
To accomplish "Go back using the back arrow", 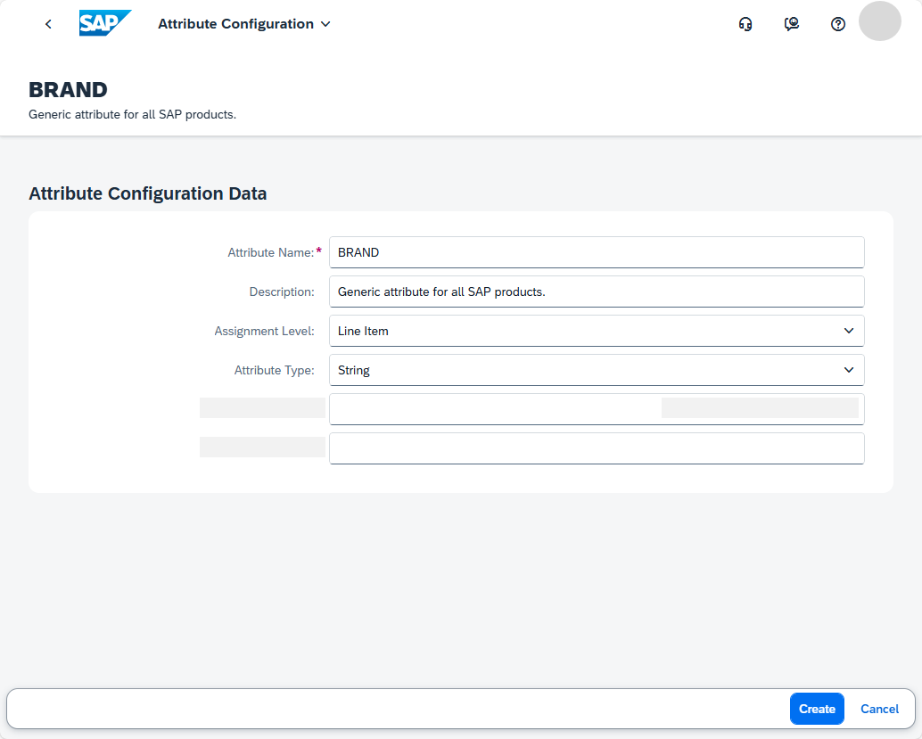I will click(48, 24).
